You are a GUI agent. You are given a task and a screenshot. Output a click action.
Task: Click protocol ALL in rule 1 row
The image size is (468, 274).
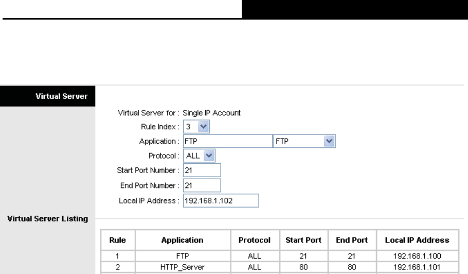tap(254, 256)
